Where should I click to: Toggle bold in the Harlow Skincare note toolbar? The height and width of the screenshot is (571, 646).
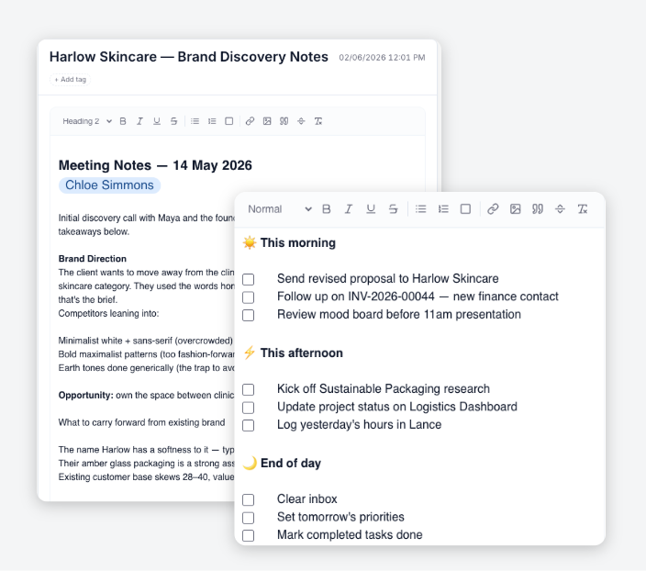[x=123, y=121]
